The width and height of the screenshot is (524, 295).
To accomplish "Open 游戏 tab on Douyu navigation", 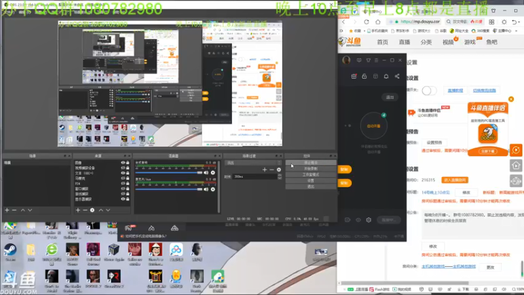I will (470, 42).
